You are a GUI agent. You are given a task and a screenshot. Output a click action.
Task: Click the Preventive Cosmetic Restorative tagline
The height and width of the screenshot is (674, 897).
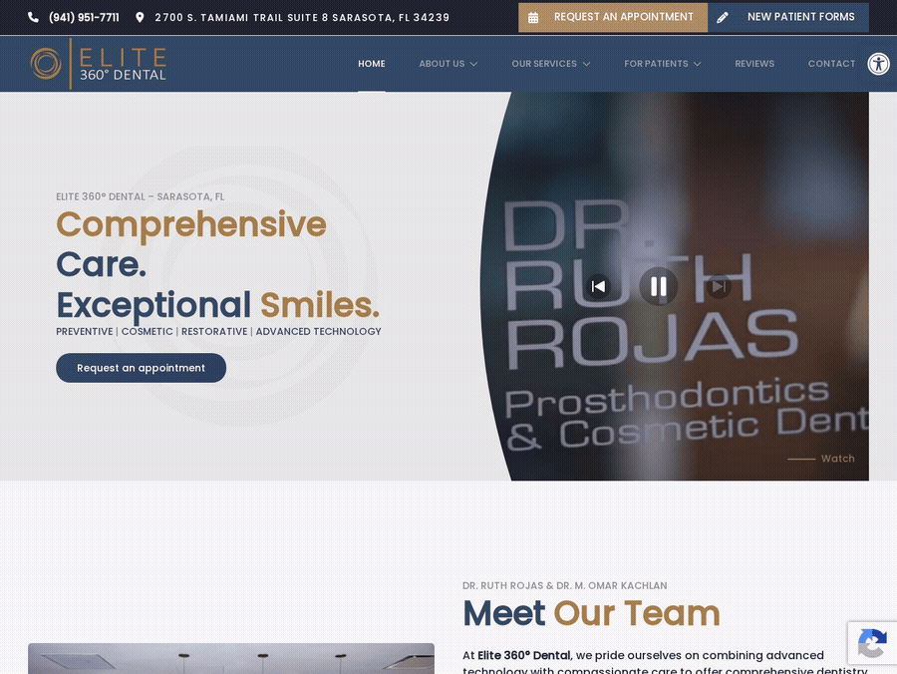[x=218, y=331]
